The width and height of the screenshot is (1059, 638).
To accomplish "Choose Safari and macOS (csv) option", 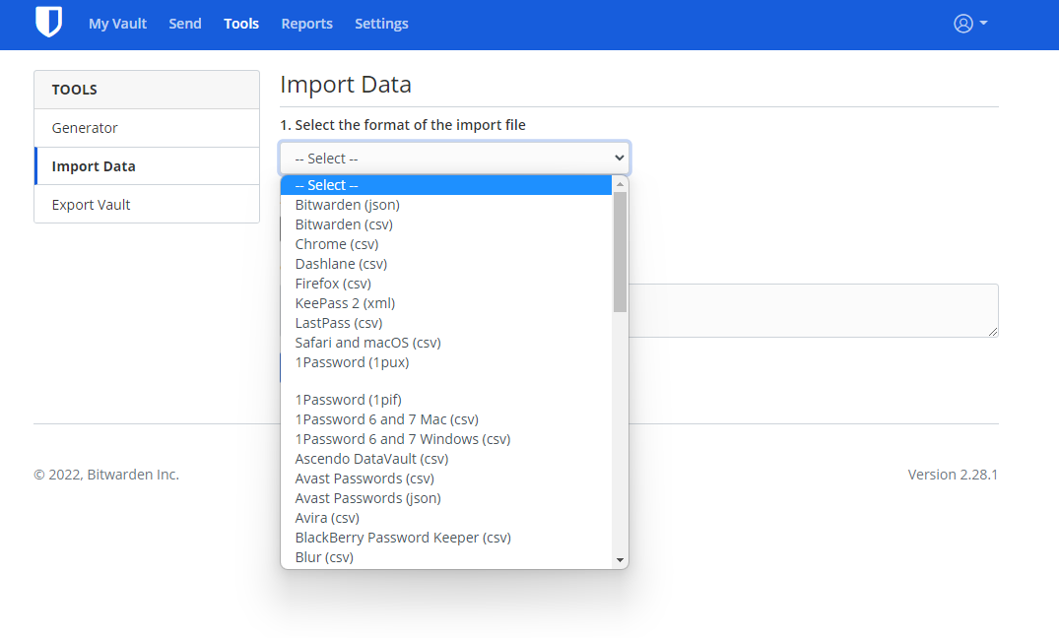I will coord(367,342).
